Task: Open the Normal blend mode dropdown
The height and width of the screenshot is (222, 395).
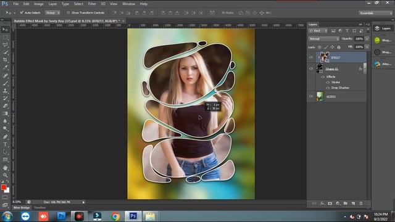Action: 324,39
